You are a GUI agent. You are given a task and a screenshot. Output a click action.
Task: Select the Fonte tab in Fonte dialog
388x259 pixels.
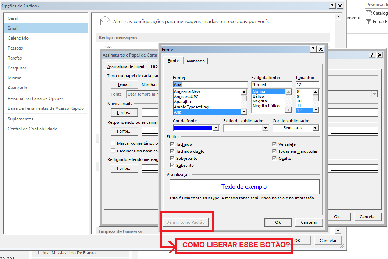(x=173, y=61)
